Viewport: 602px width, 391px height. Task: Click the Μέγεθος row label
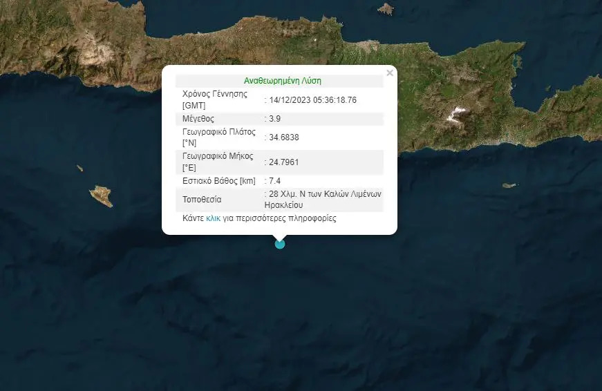tap(198, 119)
